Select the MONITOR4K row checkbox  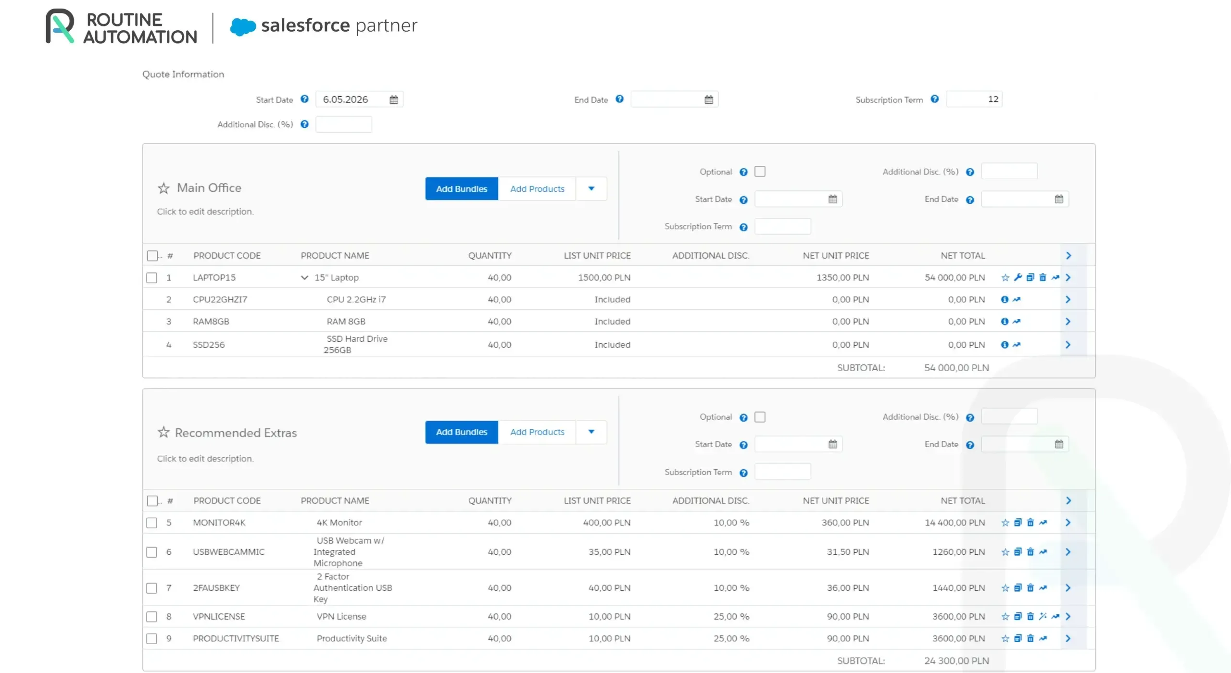click(151, 523)
